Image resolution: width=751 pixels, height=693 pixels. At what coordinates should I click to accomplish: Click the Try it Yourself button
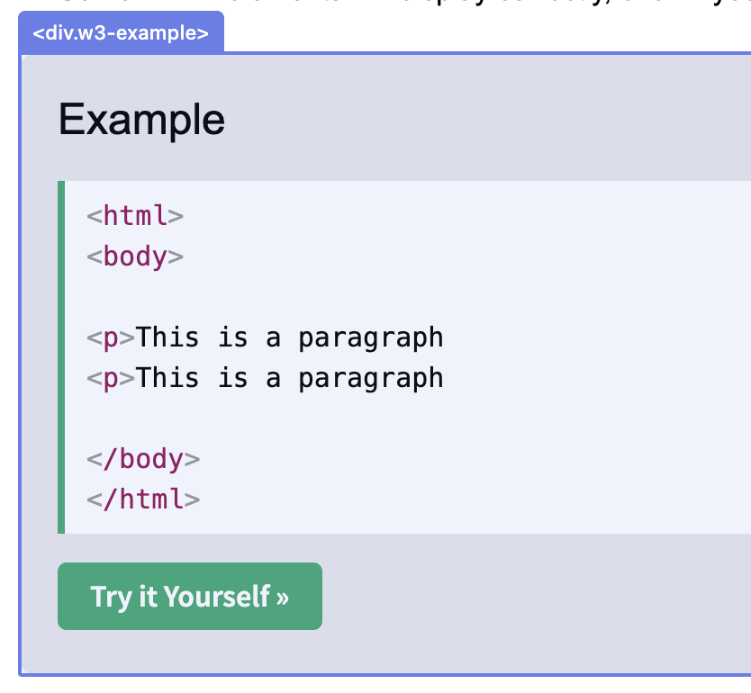point(189,596)
